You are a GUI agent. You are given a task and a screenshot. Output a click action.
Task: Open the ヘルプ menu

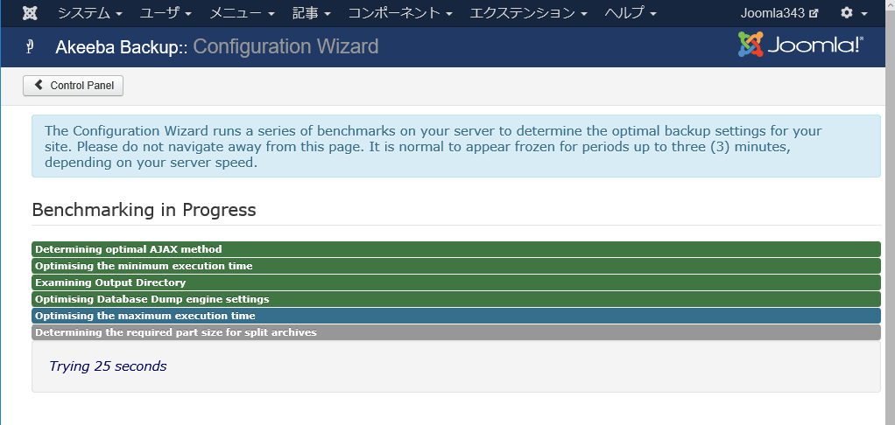[x=631, y=13]
